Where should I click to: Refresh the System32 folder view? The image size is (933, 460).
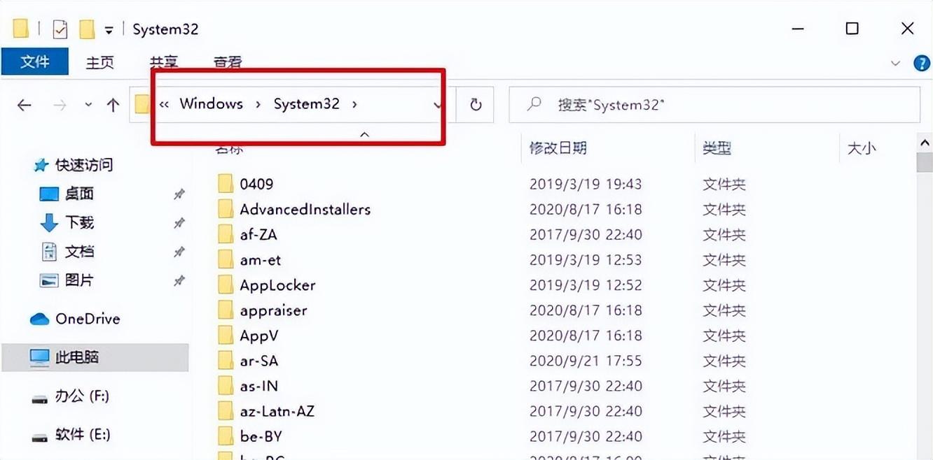(x=476, y=105)
